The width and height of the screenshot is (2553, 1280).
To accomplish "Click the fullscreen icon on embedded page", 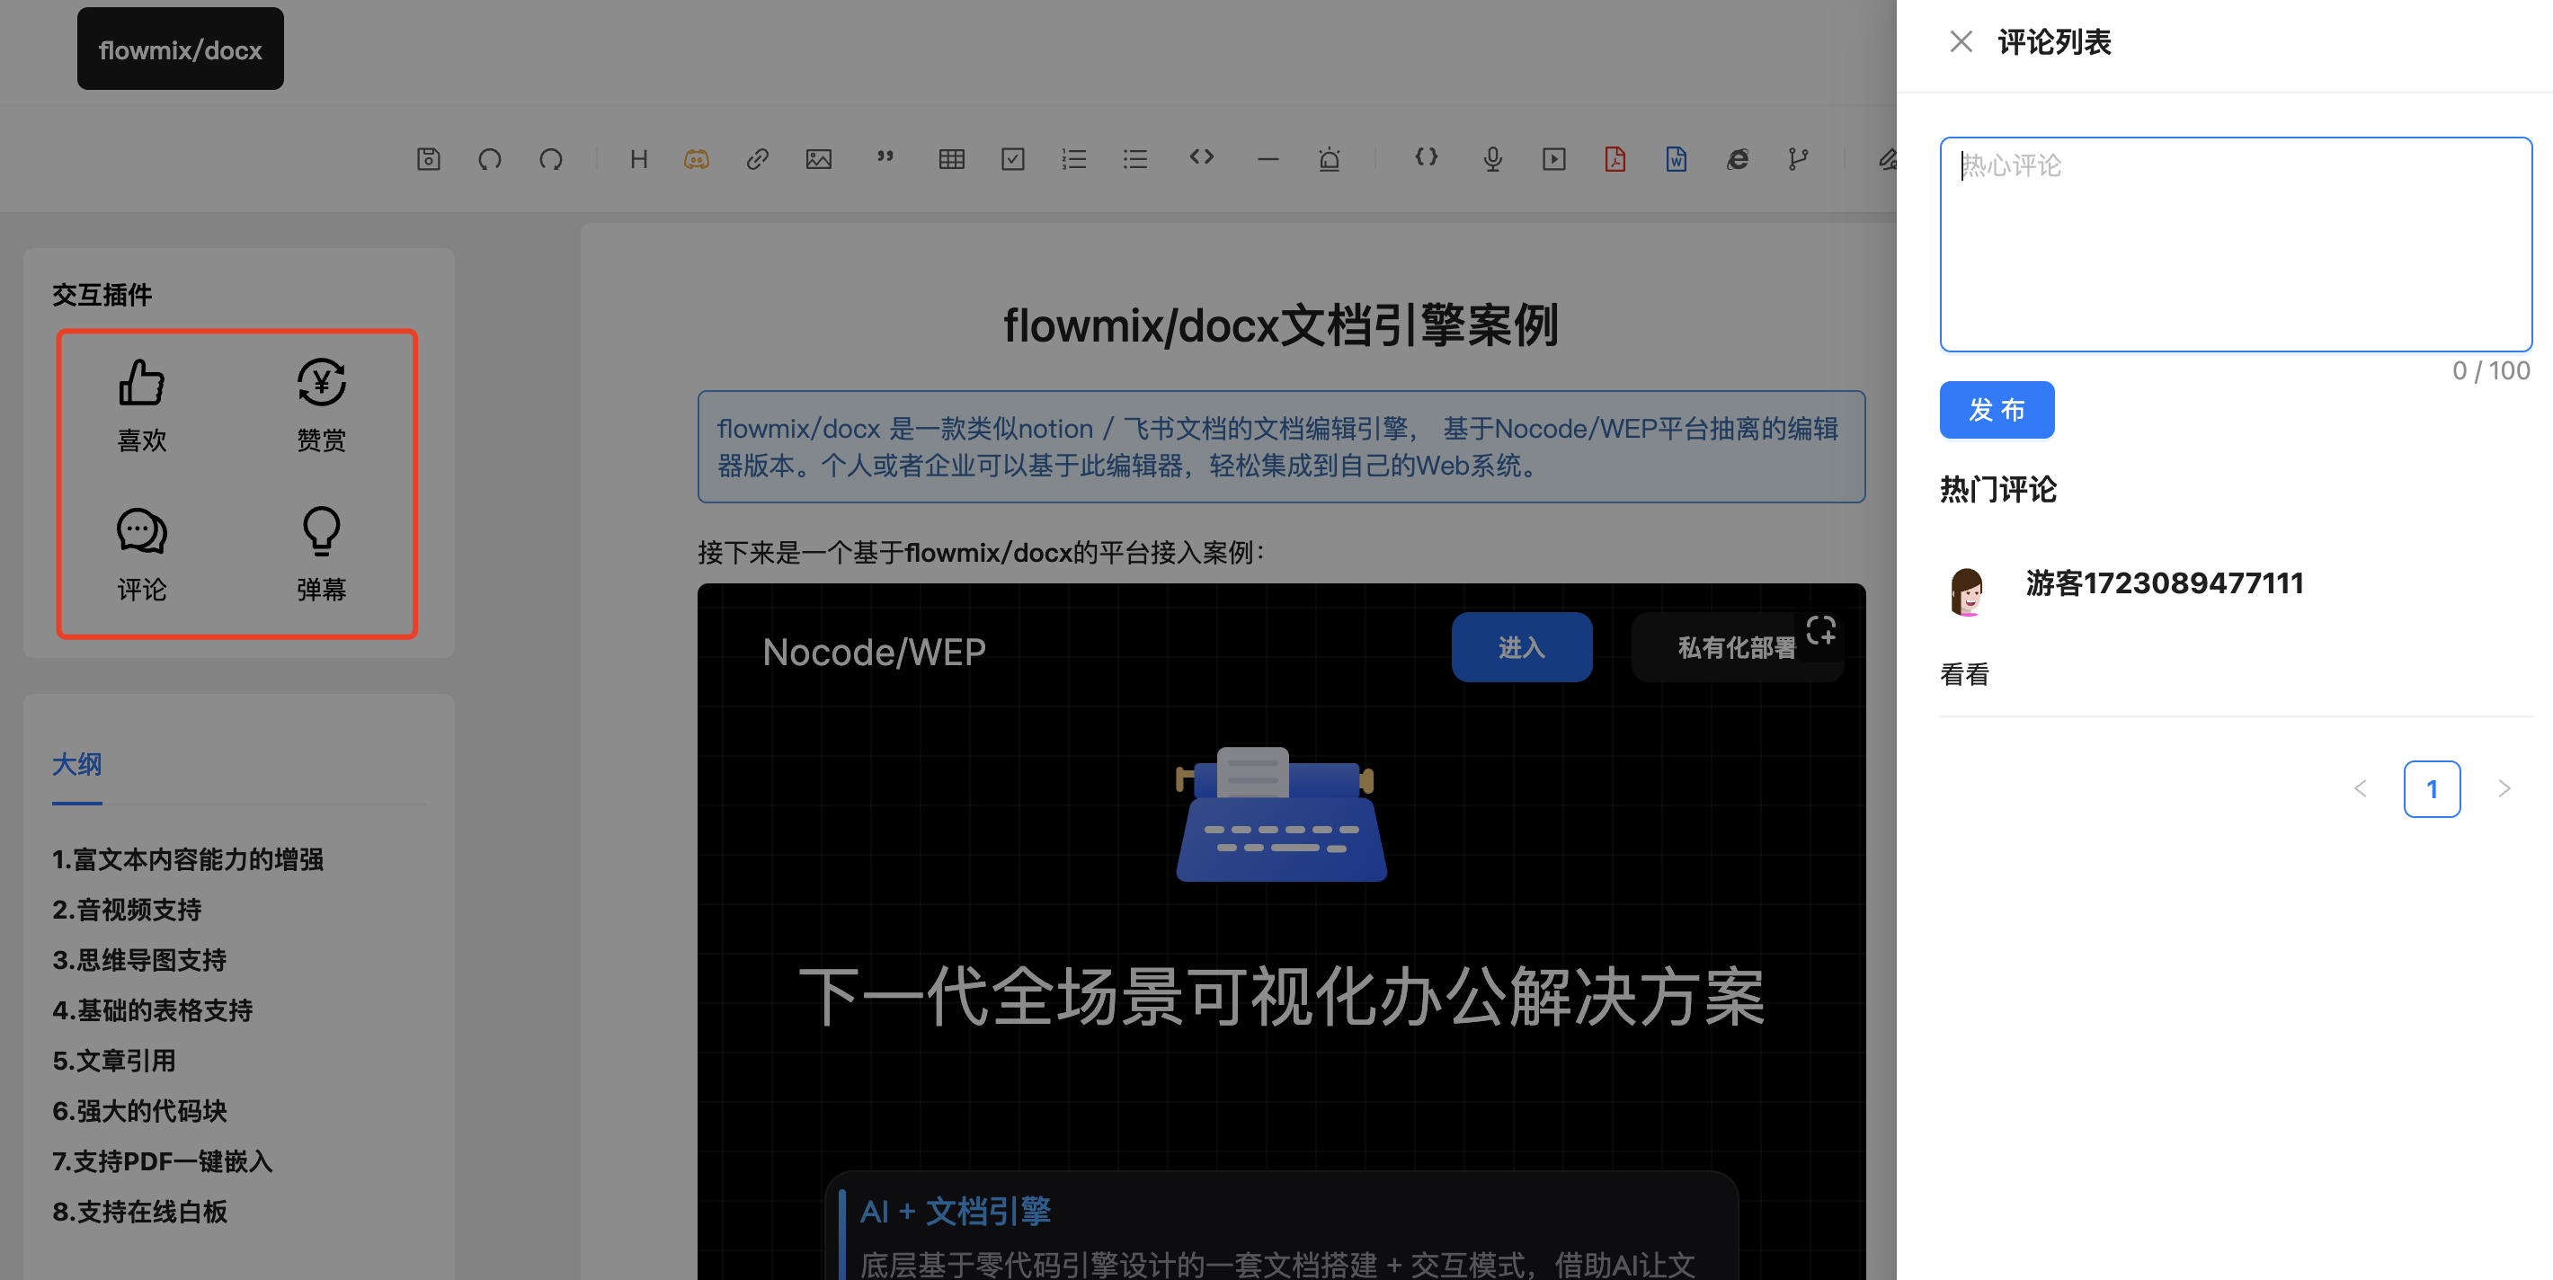I will pos(1820,630).
